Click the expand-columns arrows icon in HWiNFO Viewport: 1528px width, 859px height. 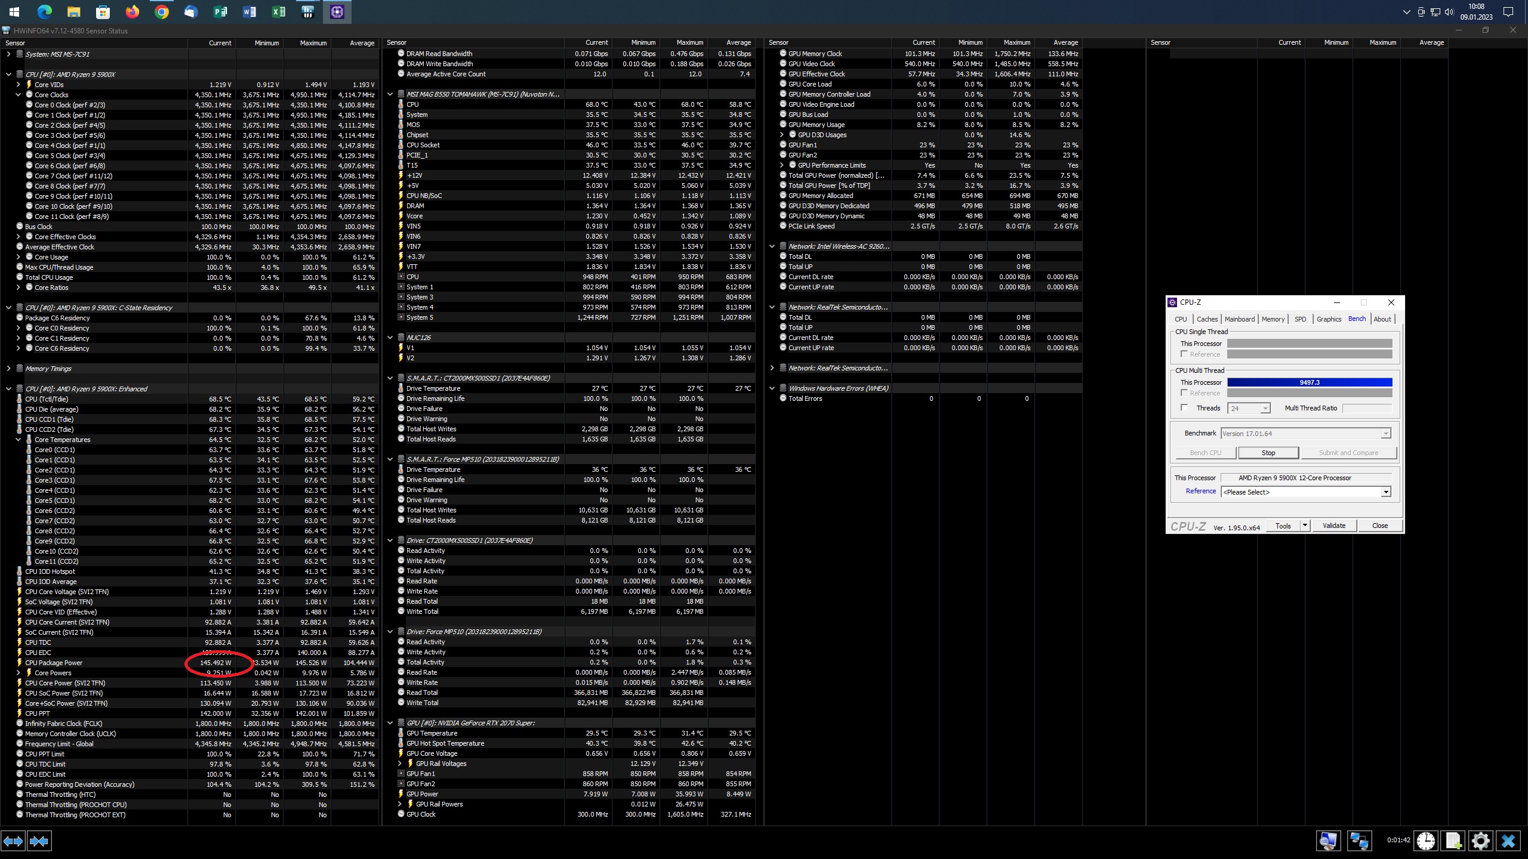tap(13, 841)
